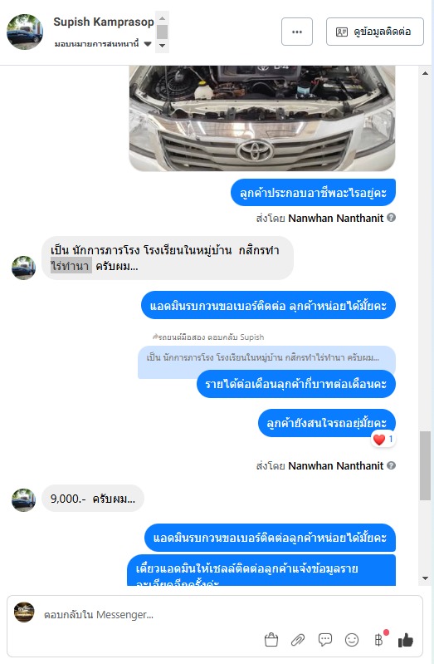Viewport: 434px width, 664px height.
Task: Click the help icon beside second Nanwhan Nanthanit
Action: click(392, 465)
